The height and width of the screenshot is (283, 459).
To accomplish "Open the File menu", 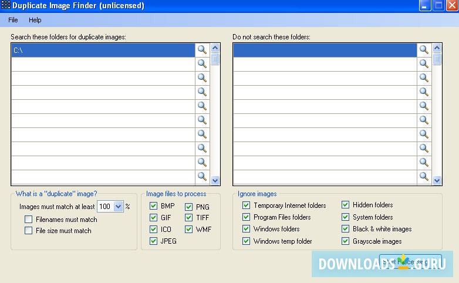I will pyautogui.click(x=13, y=20).
